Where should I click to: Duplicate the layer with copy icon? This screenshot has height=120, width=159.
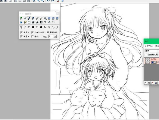tap(149, 83)
